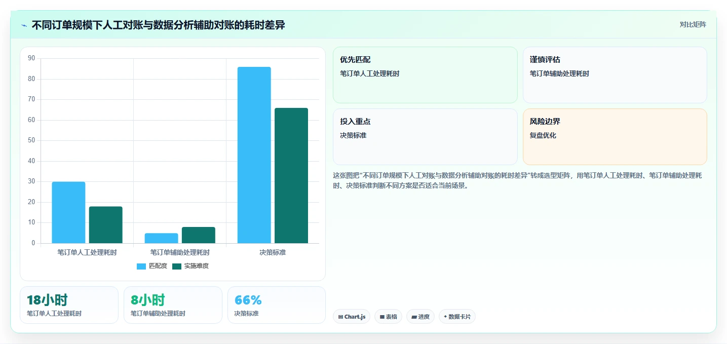This screenshot has height=344, width=727.
Task: Click the y-axis value 90
Action: [31, 58]
